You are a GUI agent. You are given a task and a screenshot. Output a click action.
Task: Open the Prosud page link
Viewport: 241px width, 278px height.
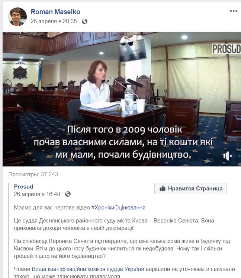pos(23,187)
